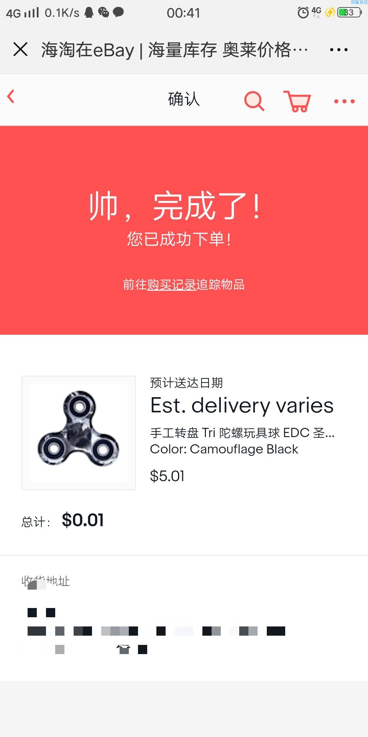This screenshot has width=368, height=737.
Task: Tap the Est. delivery varies text
Action: tap(242, 405)
